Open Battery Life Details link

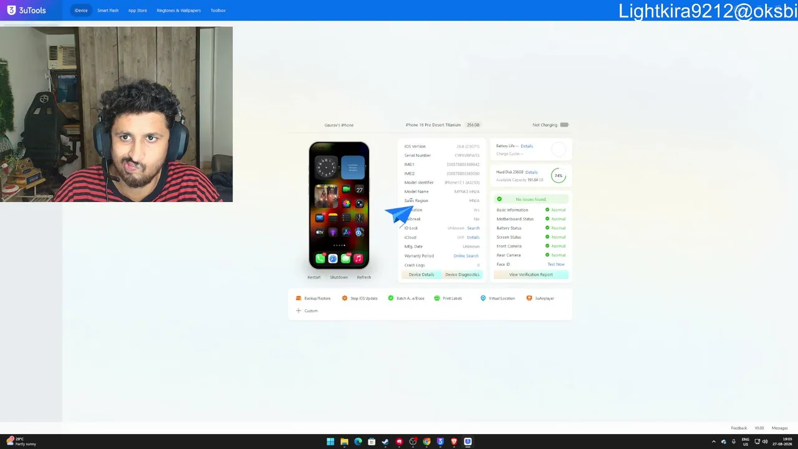point(527,146)
